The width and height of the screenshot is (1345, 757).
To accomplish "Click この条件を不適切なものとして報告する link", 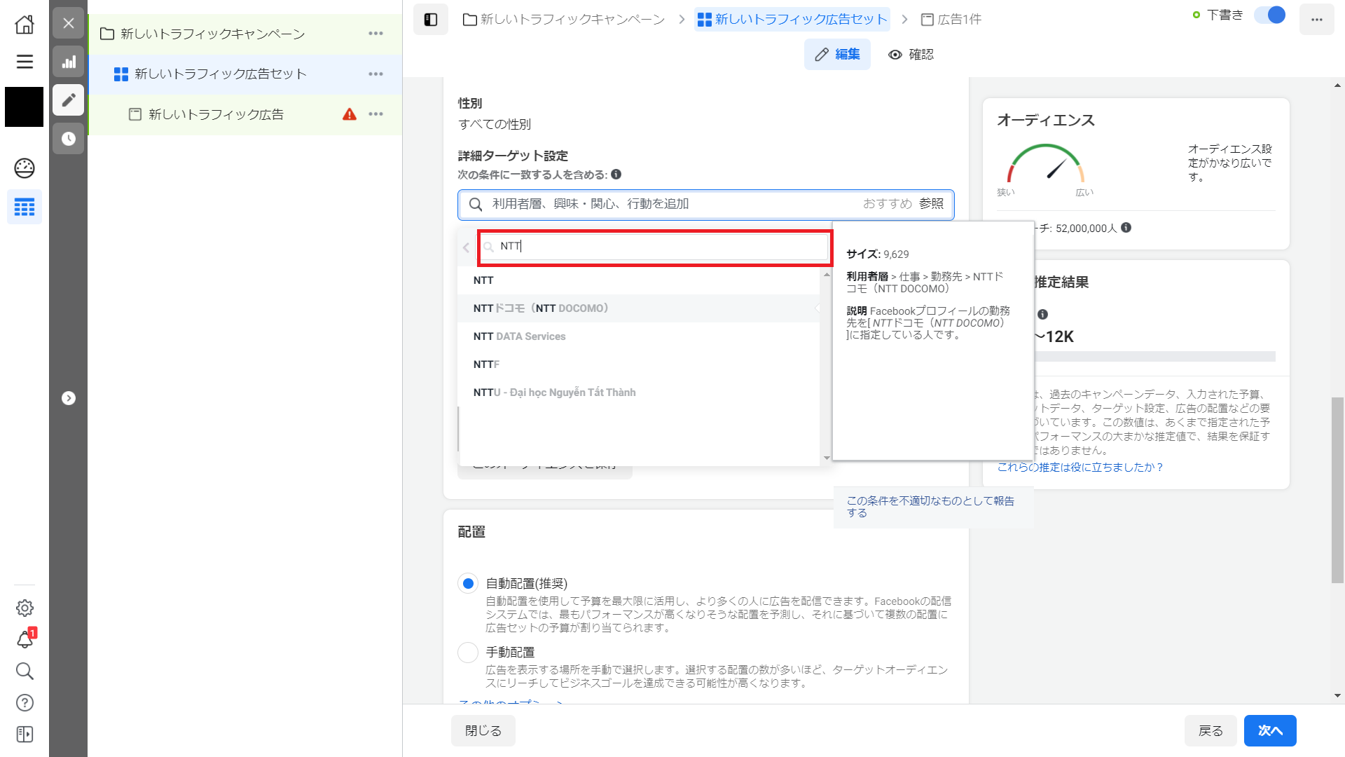I will coord(930,507).
